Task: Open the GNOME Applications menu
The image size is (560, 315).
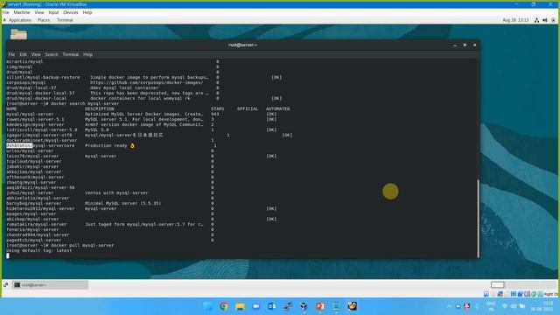Action: [20, 20]
